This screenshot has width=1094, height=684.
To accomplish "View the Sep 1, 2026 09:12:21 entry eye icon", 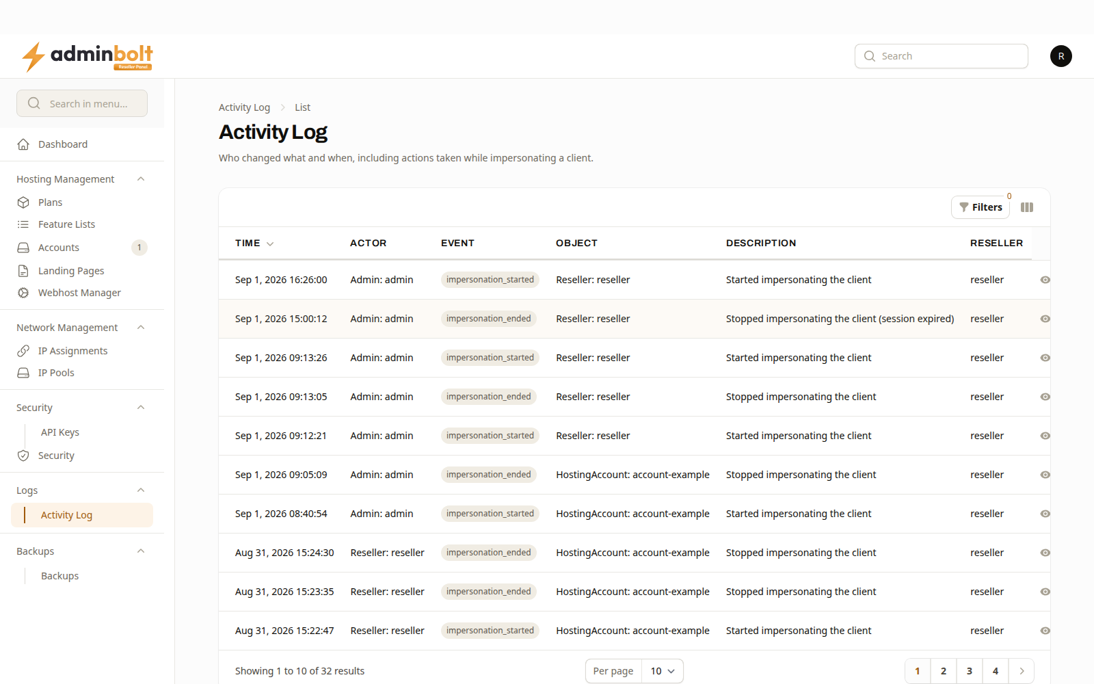I will 1045,436.
